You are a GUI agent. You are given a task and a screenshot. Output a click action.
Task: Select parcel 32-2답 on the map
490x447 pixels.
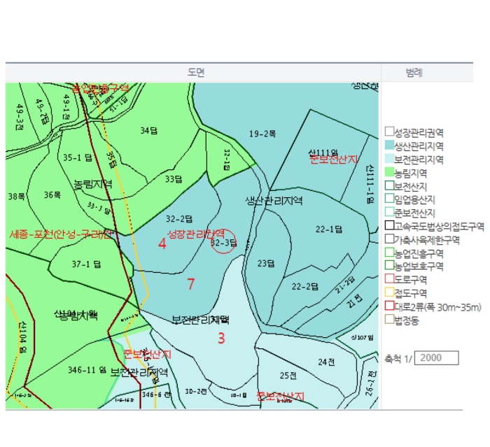tap(179, 219)
